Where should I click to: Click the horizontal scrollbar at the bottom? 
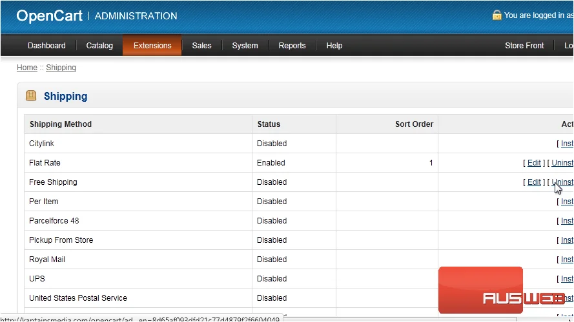(x=400, y=319)
